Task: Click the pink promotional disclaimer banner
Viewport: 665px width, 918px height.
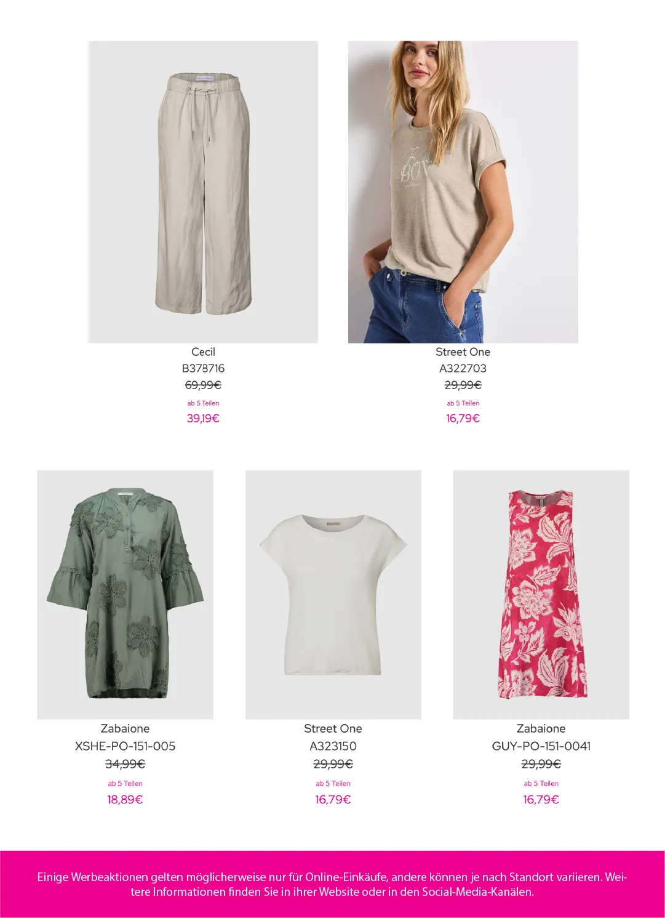Action: coord(332,884)
